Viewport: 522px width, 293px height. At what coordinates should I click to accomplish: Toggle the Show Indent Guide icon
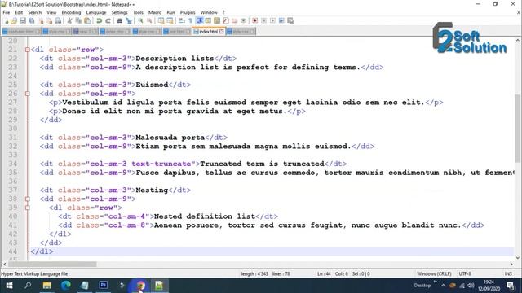200,20
